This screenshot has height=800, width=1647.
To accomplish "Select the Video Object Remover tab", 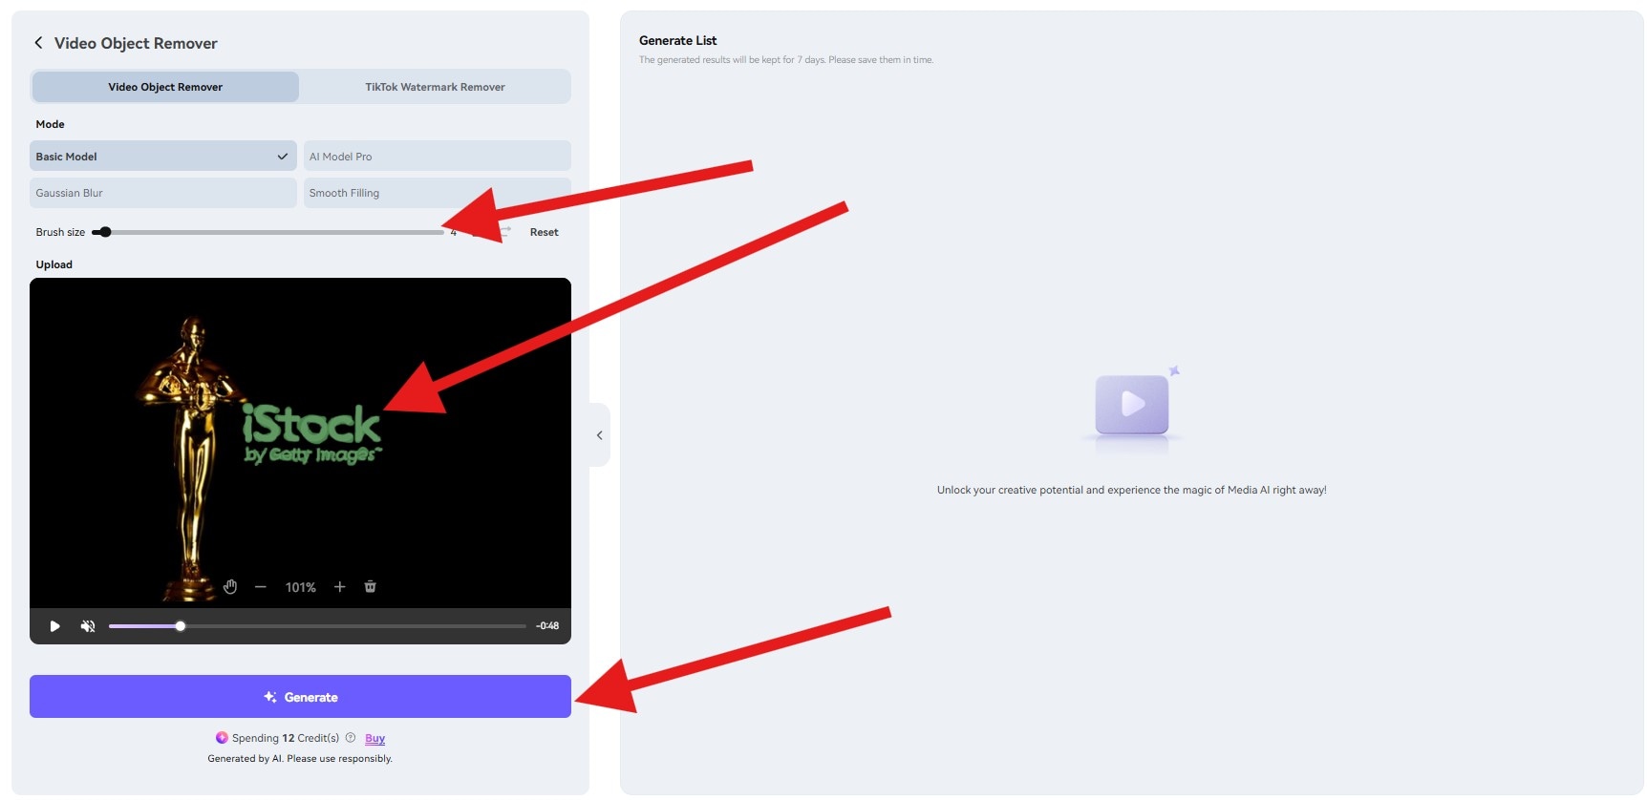I will (x=165, y=87).
